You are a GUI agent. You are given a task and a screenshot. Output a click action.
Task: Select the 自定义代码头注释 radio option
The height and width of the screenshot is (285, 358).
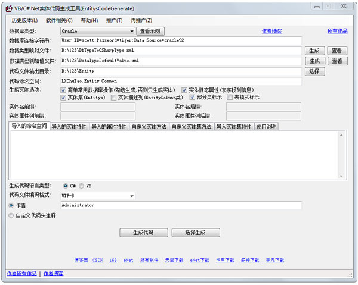point(11,215)
